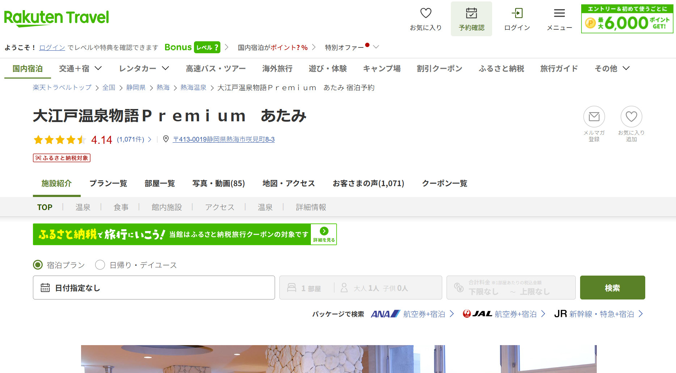Open the 合計料金 price range selector
Viewport: 676px width, 373px height.
pos(511,288)
